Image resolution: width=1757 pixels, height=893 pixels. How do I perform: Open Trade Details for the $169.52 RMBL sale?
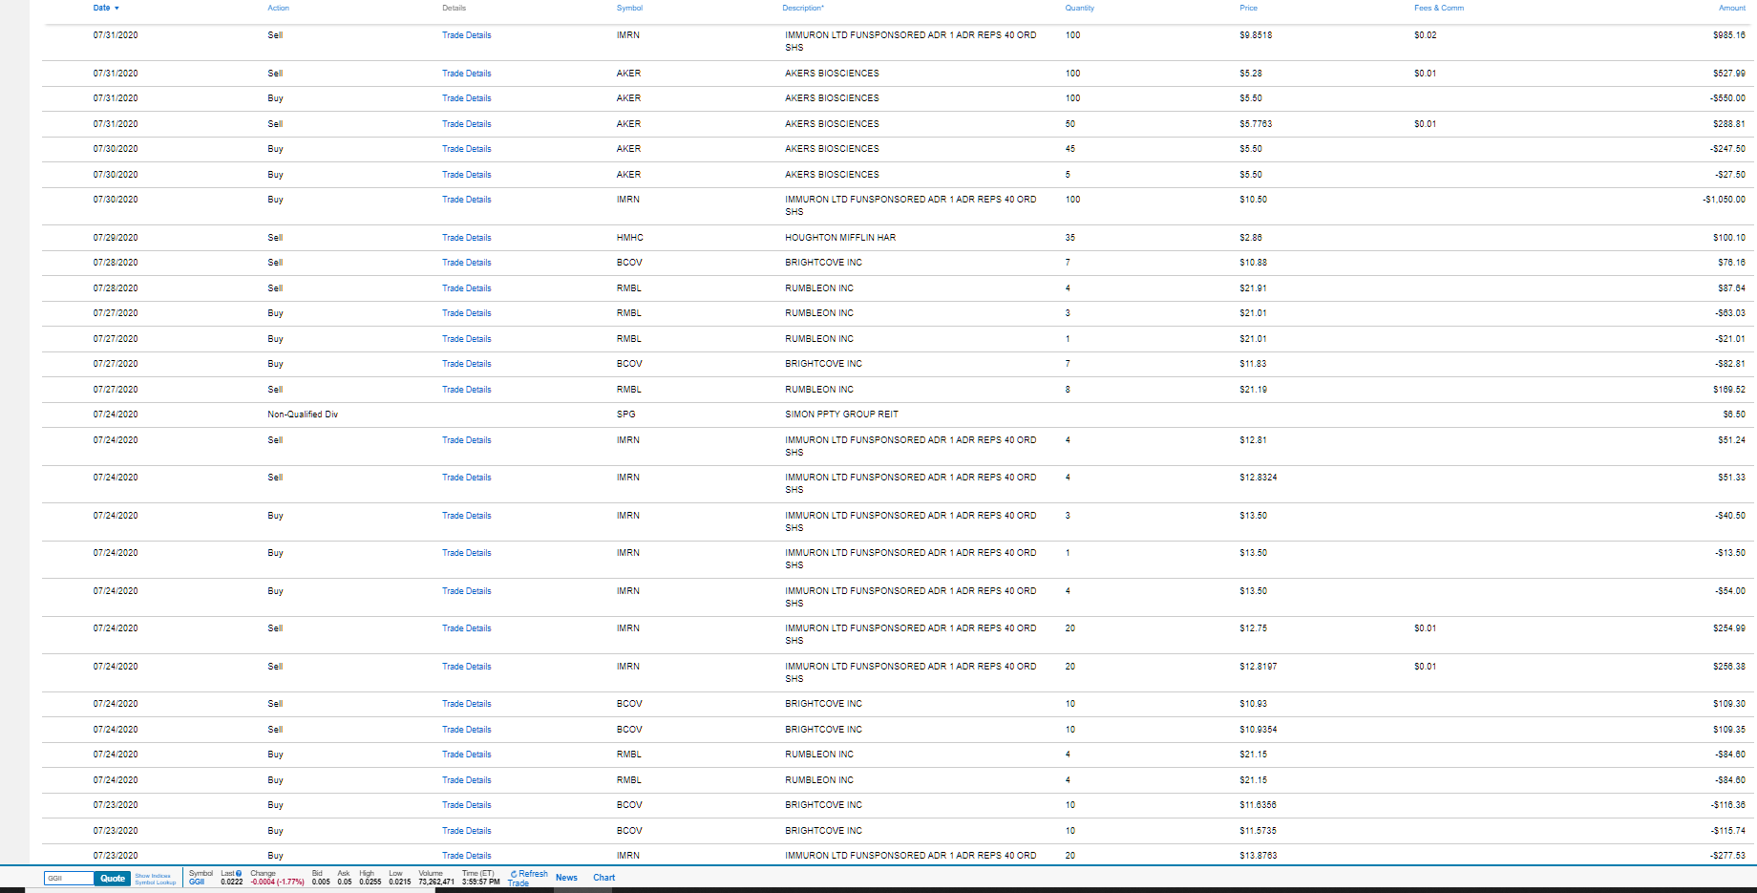coord(466,390)
